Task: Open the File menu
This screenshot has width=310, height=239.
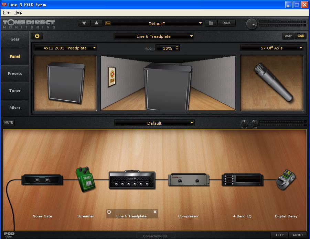Action: pos(6,12)
